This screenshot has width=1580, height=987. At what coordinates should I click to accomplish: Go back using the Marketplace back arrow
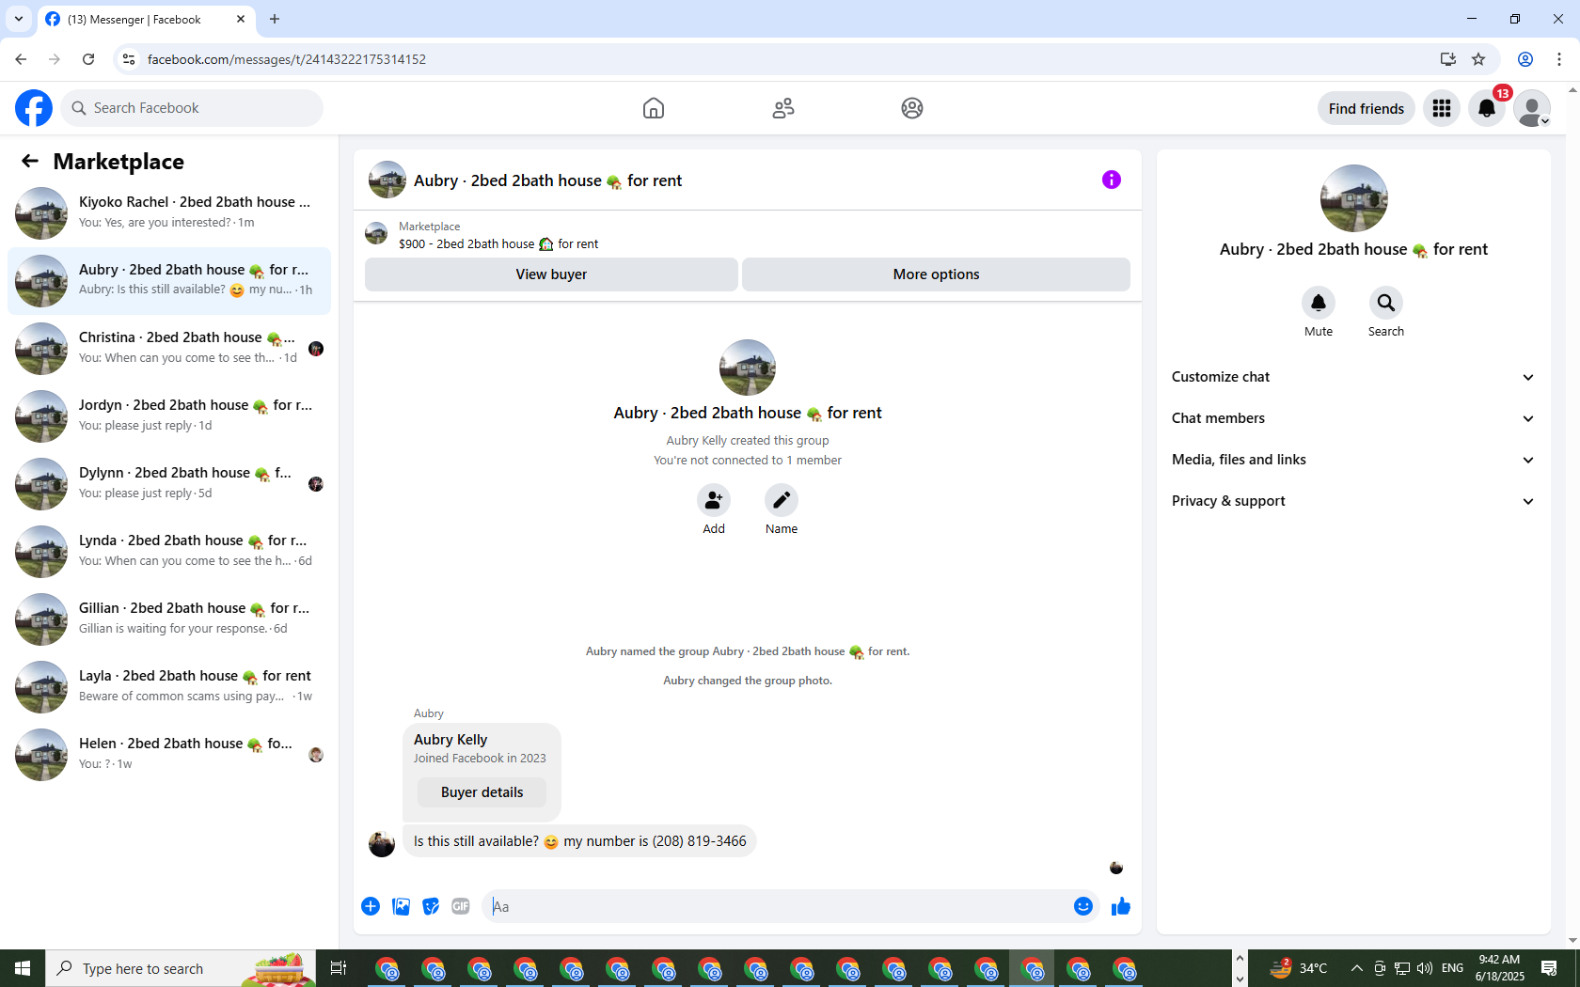pyautogui.click(x=30, y=161)
